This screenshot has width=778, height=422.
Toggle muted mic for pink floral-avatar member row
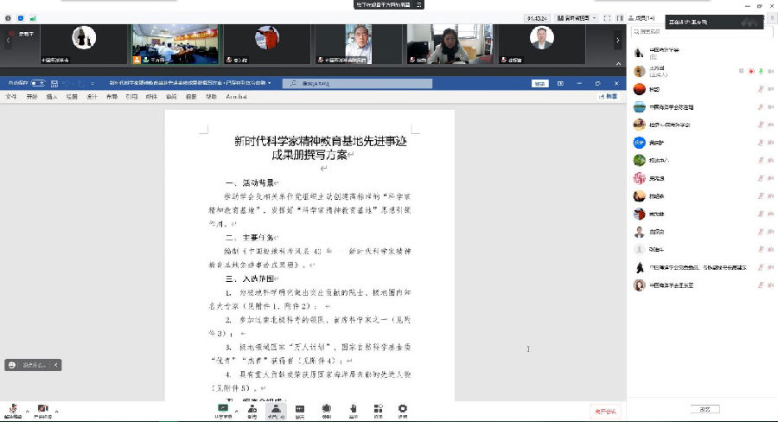tap(760, 178)
